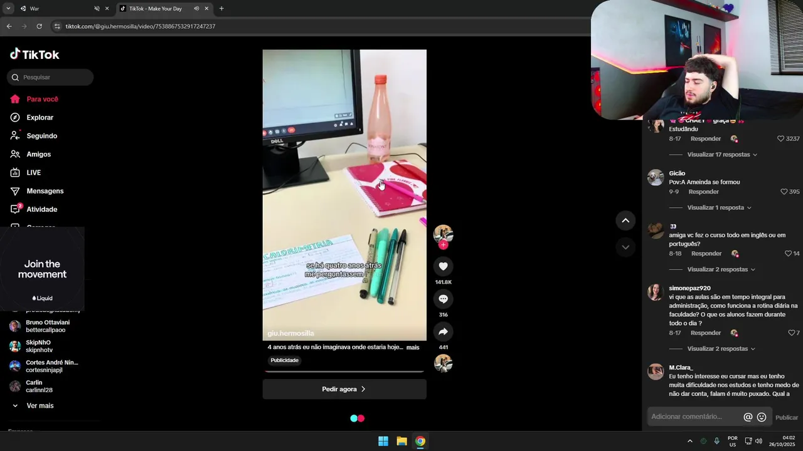Image resolution: width=803 pixels, height=451 pixels.
Task: Follow creator with red plus badge
Action: (x=443, y=245)
